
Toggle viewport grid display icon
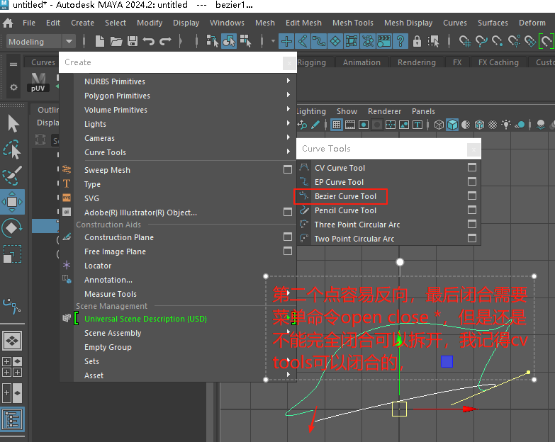pyautogui.click(x=337, y=125)
